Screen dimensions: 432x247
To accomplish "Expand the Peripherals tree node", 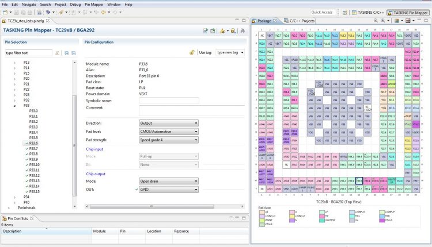I will coord(9,208).
